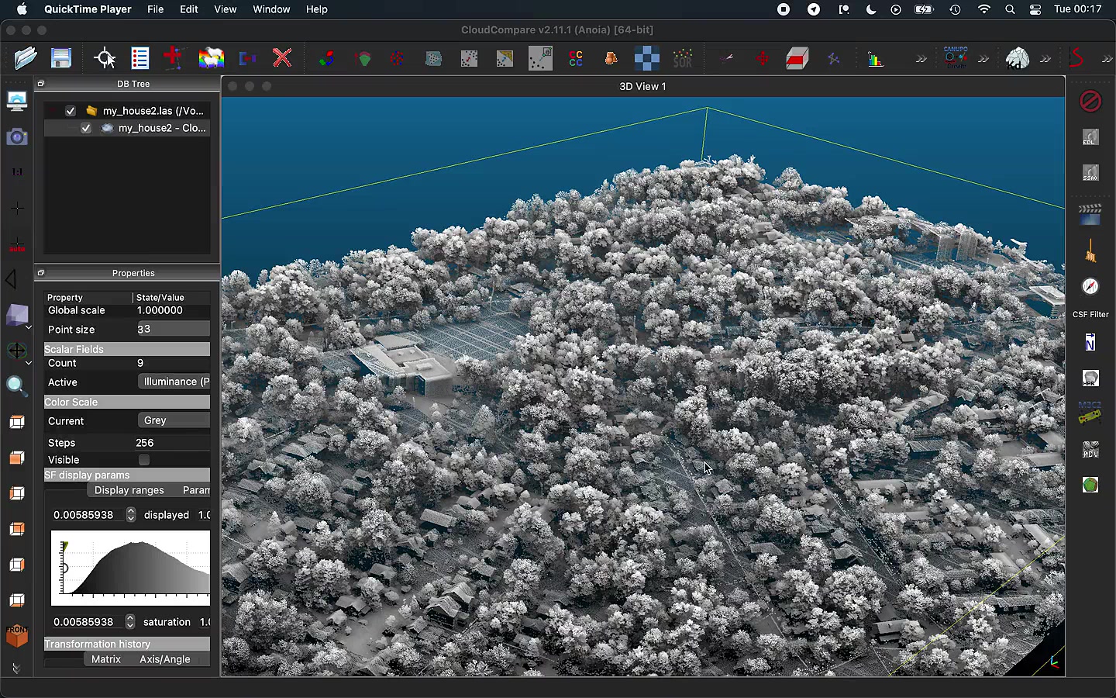Open the Point size dropdown
The width and height of the screenshot is (1116, 698).
[172, 329]
